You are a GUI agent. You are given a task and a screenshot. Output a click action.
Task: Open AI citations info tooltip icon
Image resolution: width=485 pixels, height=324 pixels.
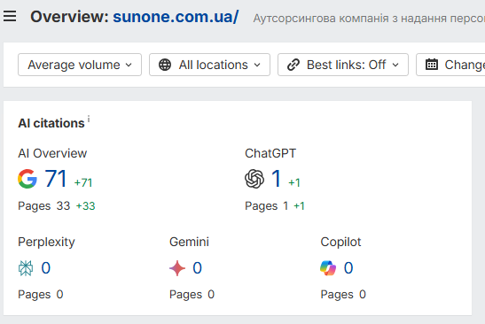point(89,119)
